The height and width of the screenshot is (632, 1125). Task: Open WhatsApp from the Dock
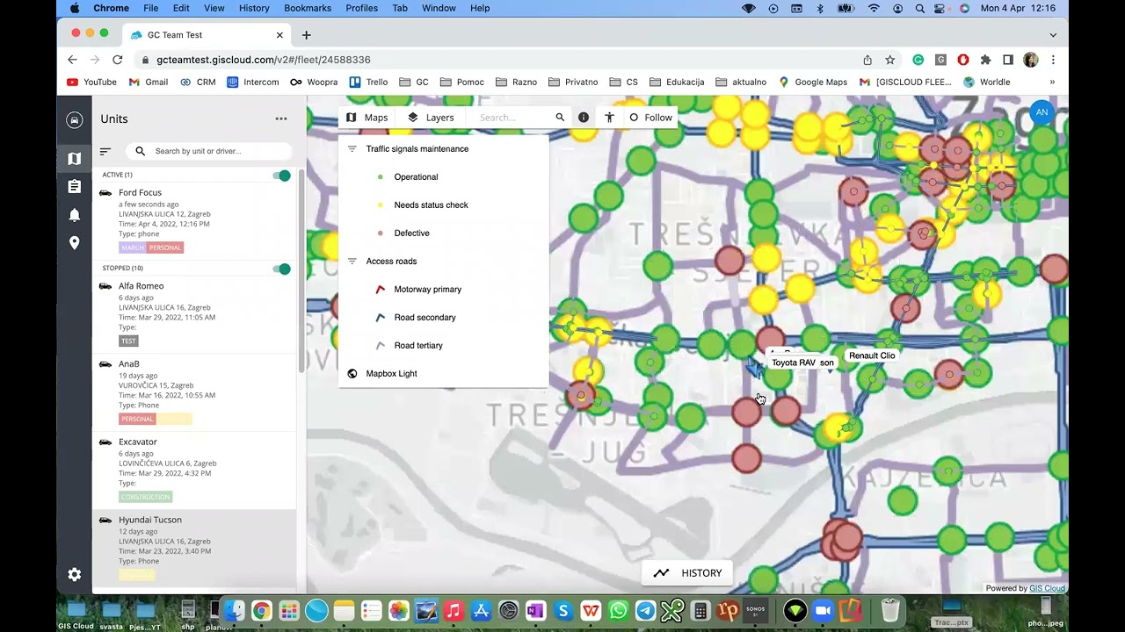pyautogui.click(x=619, y=611)
